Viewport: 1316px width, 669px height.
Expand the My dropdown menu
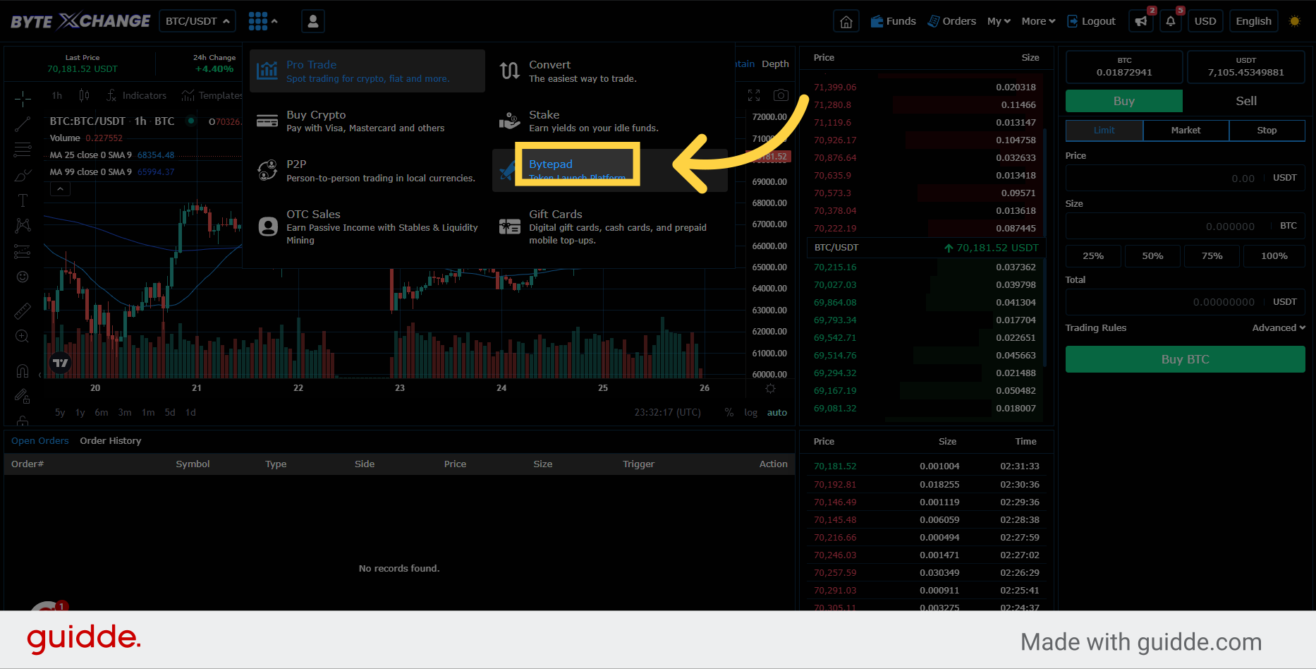999,21
